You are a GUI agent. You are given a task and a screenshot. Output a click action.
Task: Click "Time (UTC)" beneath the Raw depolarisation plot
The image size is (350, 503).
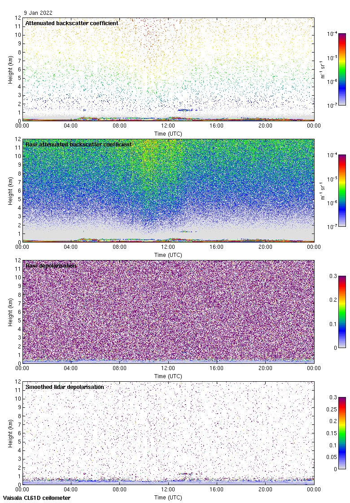coord(168,376)
